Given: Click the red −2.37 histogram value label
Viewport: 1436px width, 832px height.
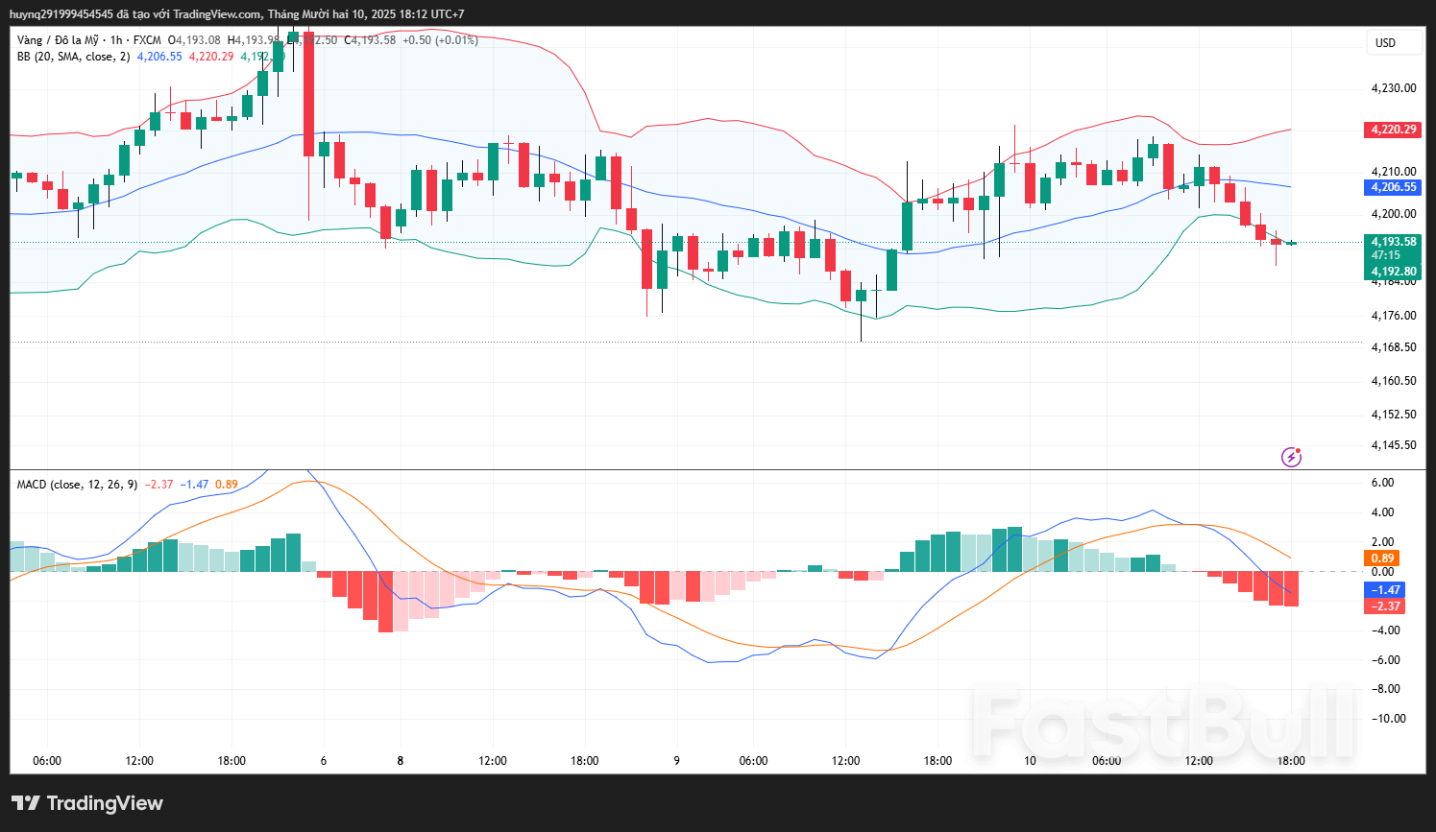Looking at the screenshot, I should 1385,606.
